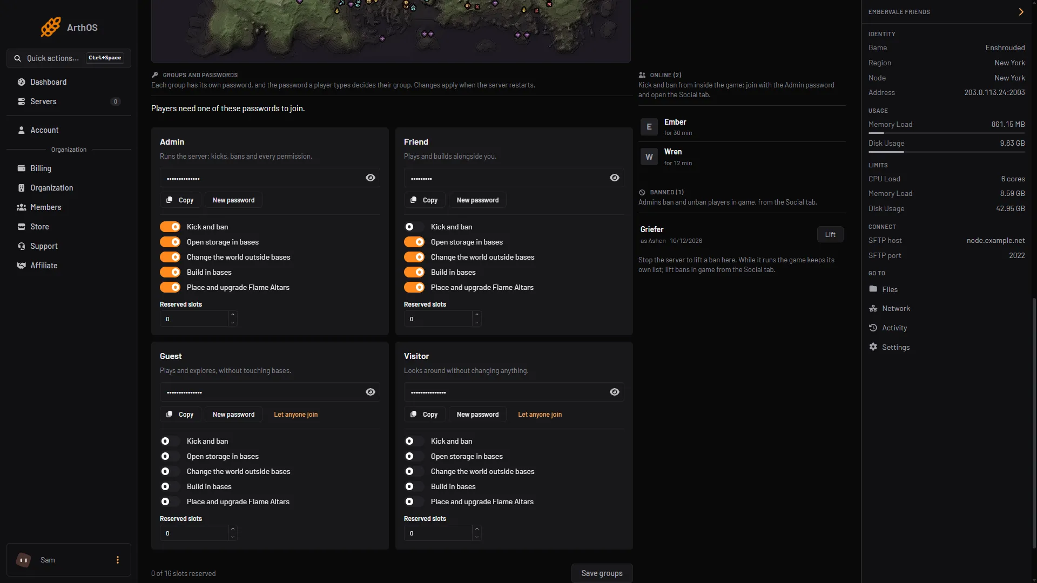Copy the Admin password
Viewport: 1037px width, 583px height.
pyautogui.click(x=180, y=200)
